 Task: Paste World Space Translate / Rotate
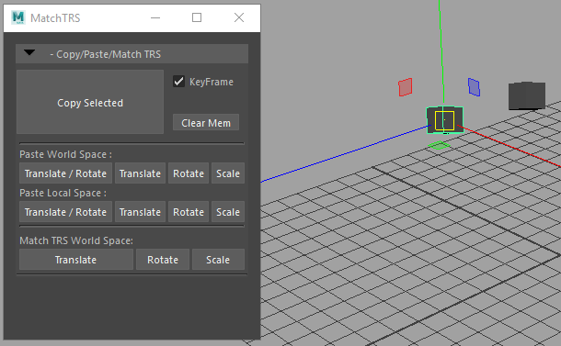click(x=66, y=173)
